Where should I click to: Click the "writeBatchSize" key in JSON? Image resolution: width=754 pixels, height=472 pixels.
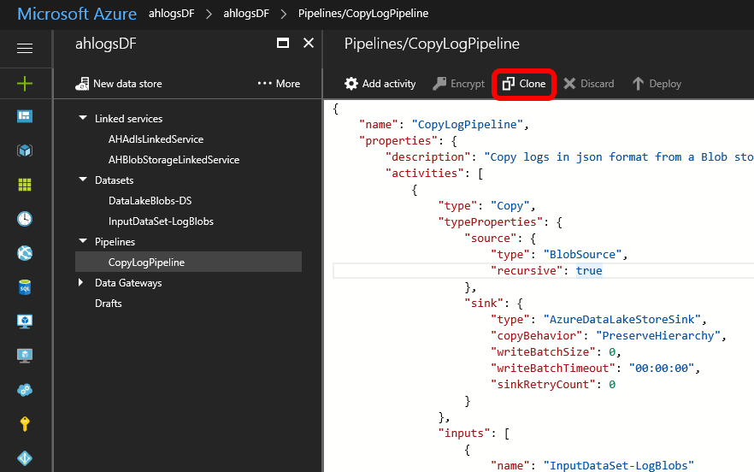pyautogui.click(x=543, y=352)
